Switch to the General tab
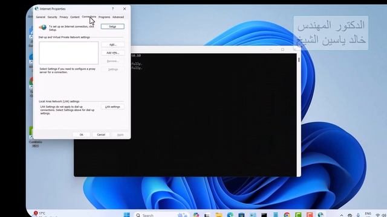The image size is (387, 217). coord(41,17)
